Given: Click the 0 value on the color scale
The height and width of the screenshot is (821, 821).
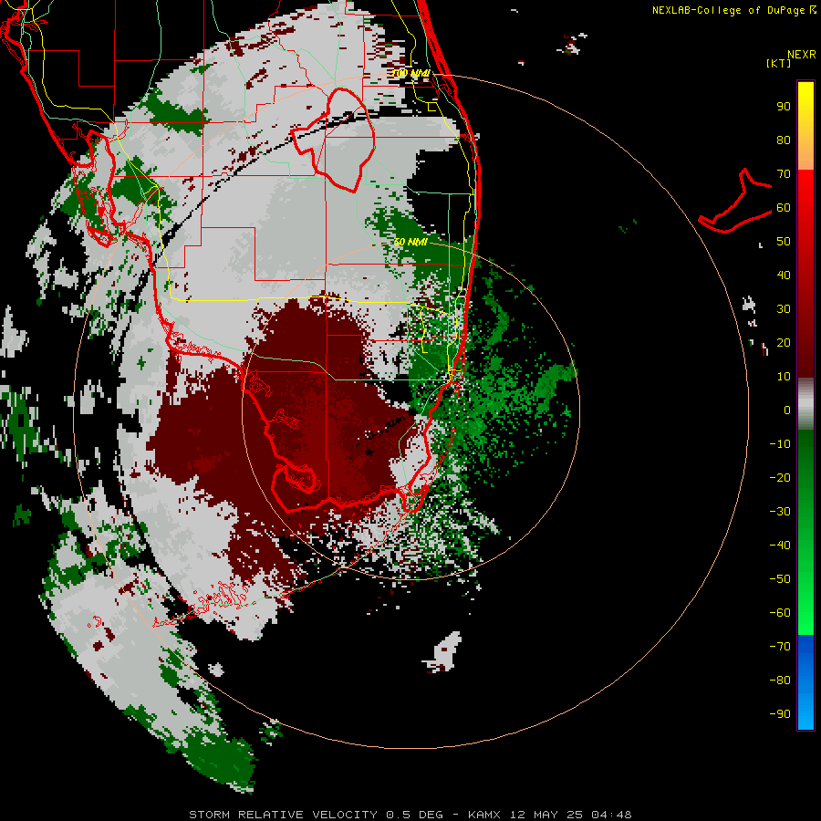Looking at the screenshot, I should [787, 410].
